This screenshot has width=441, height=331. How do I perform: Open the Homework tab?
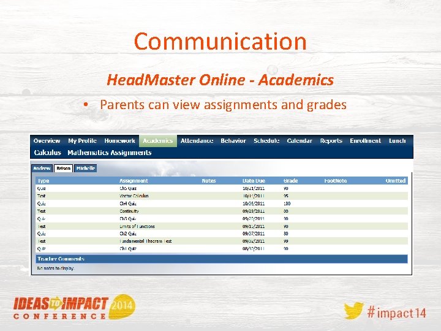coord(119,141)
